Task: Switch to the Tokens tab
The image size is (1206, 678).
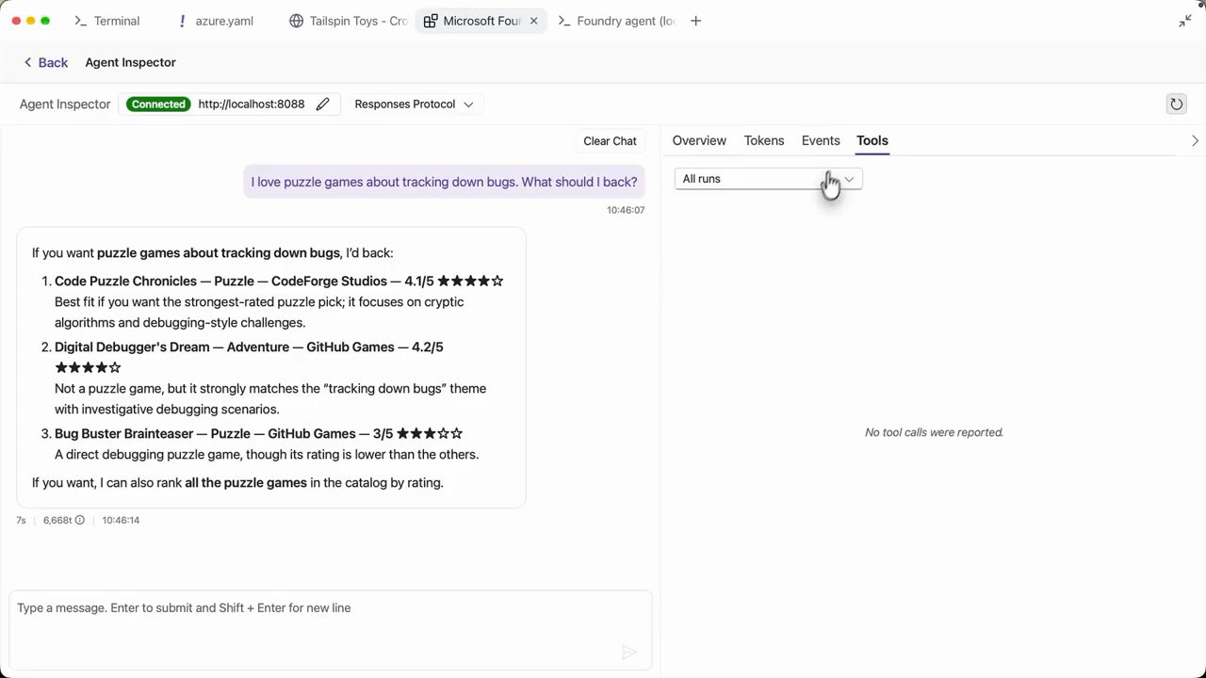Action: (764, 140)
